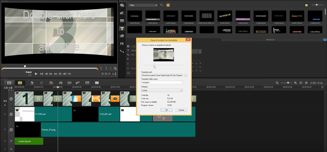The width and height of the screenshot is (327, 152).
Task: Toggle repeat playback in preview controls
Action: (x=60, y=74)
